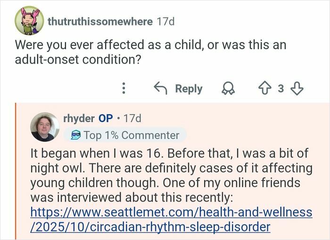Click the 17d timestamp on rhyder's reply
Image resolution: width=330 pixels, height=240 pixels.
132,118
